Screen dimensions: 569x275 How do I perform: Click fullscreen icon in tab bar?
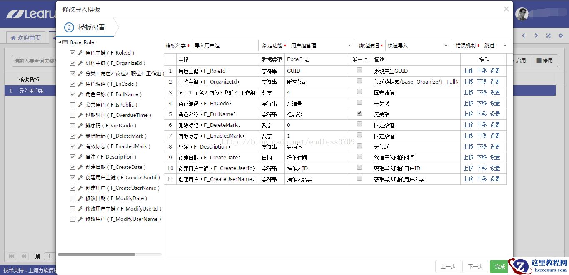click(548, 36)
